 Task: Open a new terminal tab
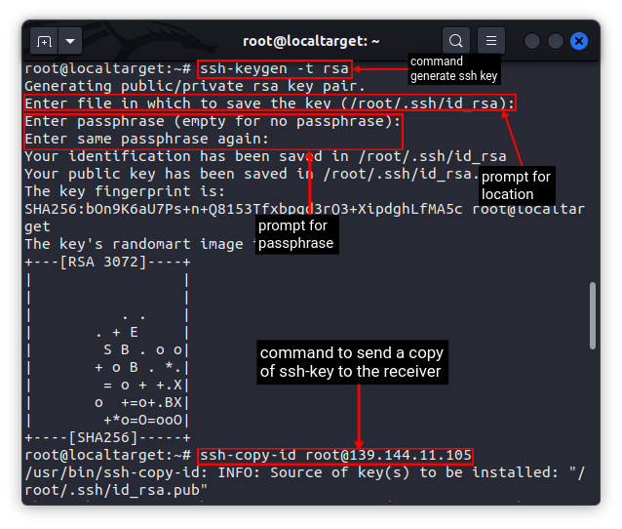(x=44, y=42)
